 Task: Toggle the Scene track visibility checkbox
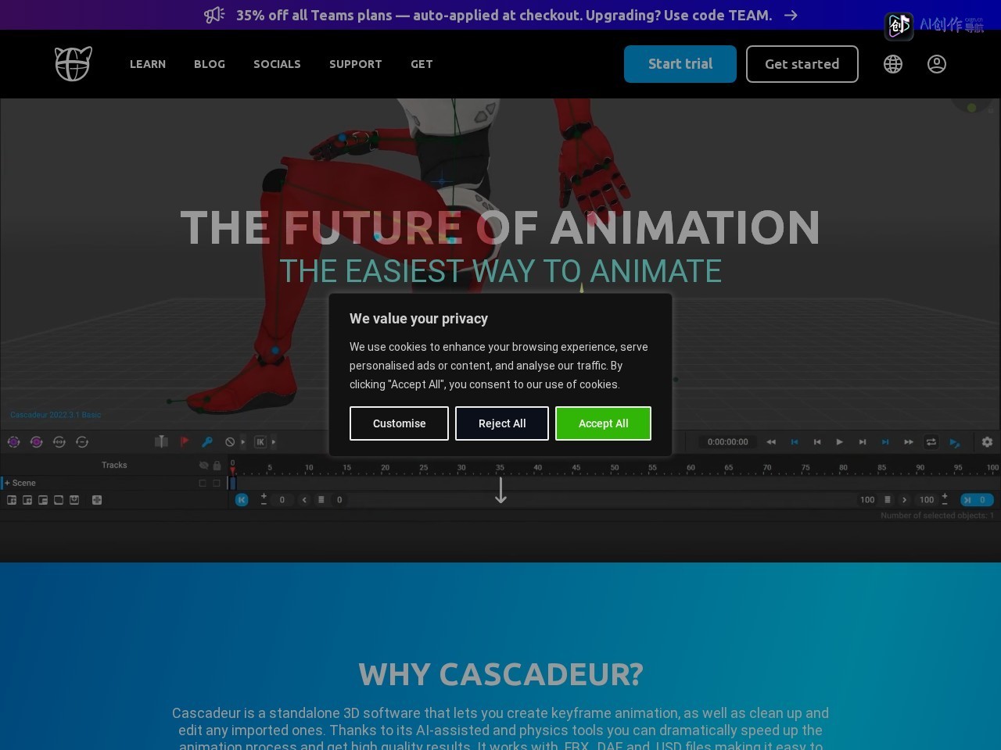coord(203,483)
